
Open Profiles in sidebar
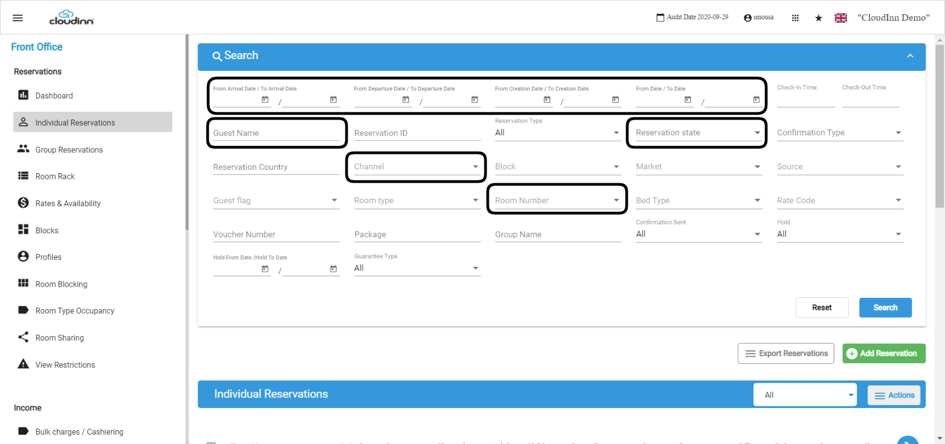(x=92, y=257)
